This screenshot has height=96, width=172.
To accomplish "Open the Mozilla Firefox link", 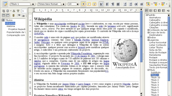I will pos(82,40).
